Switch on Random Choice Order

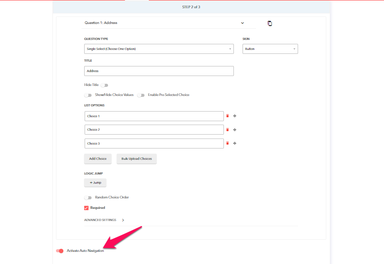click(x=88, y=197)
